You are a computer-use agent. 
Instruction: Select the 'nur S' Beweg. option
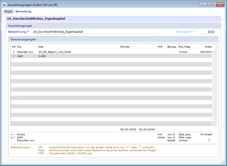tap(172, 134)
